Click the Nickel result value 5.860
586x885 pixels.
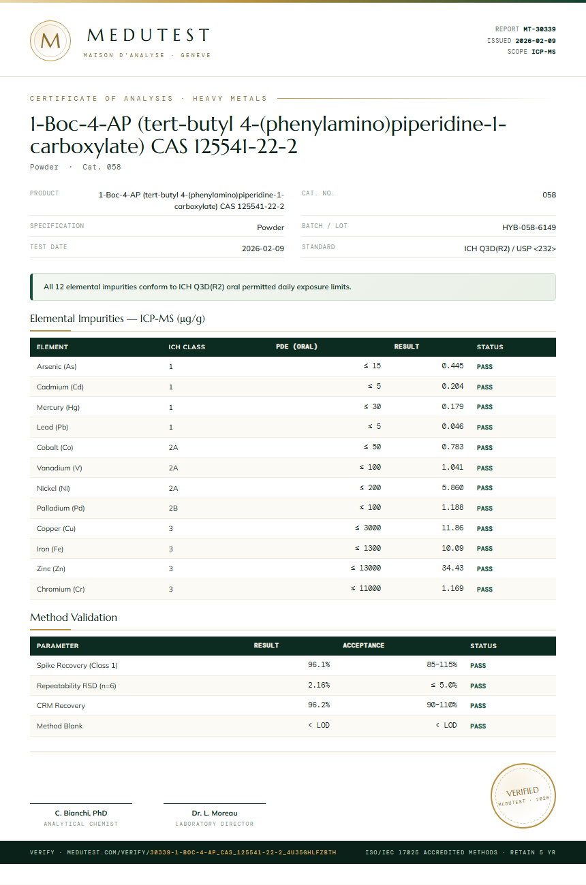point(452,487)
